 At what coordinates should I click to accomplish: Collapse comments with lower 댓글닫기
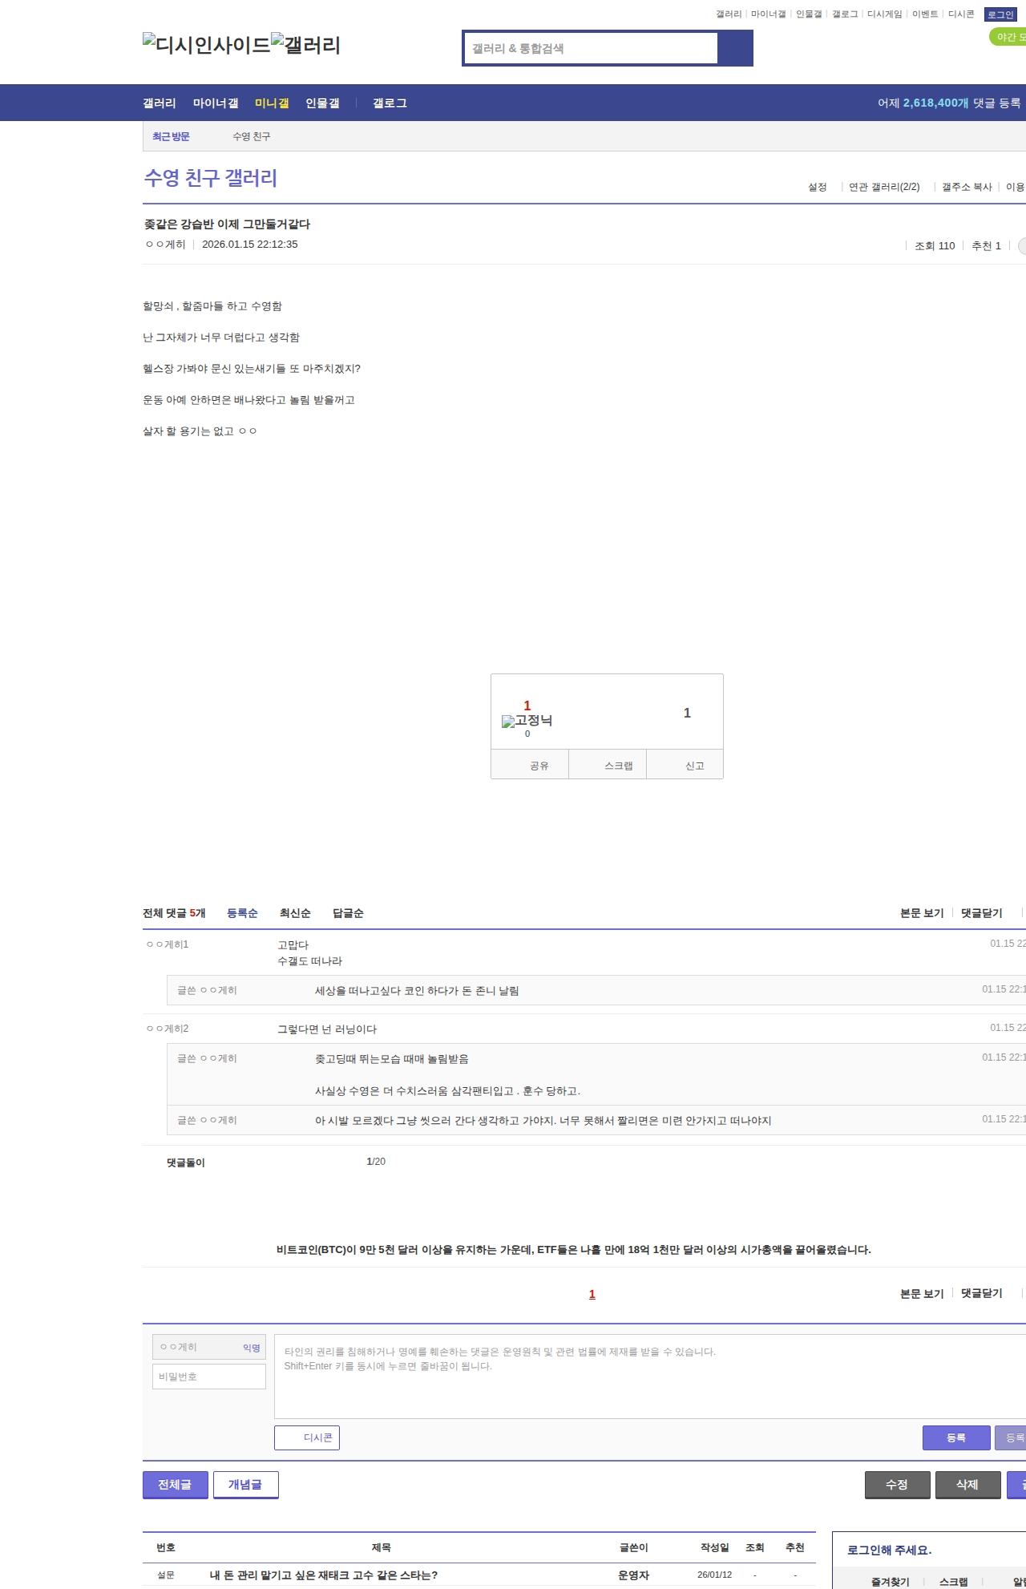[982, 1293]
